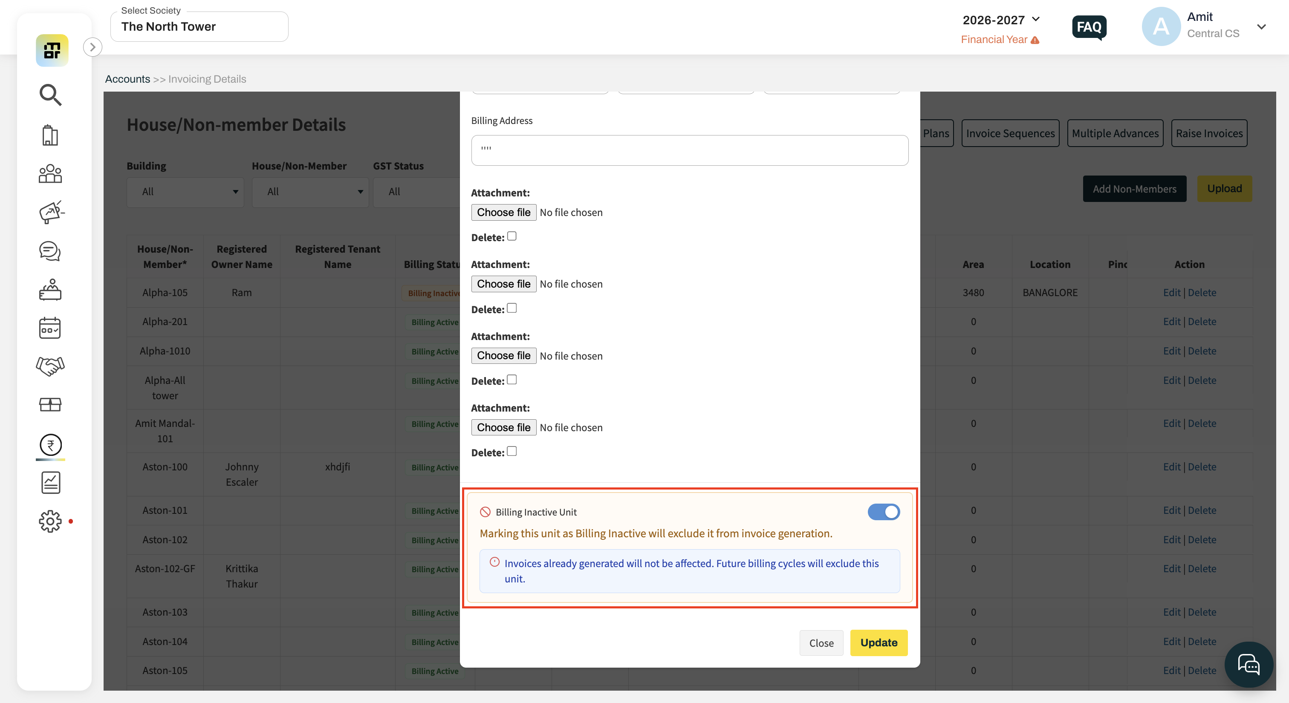This screenshot has height=703, width=1289.
Task: Click the BANAGLORE location cell
Action: [1050, 293]
